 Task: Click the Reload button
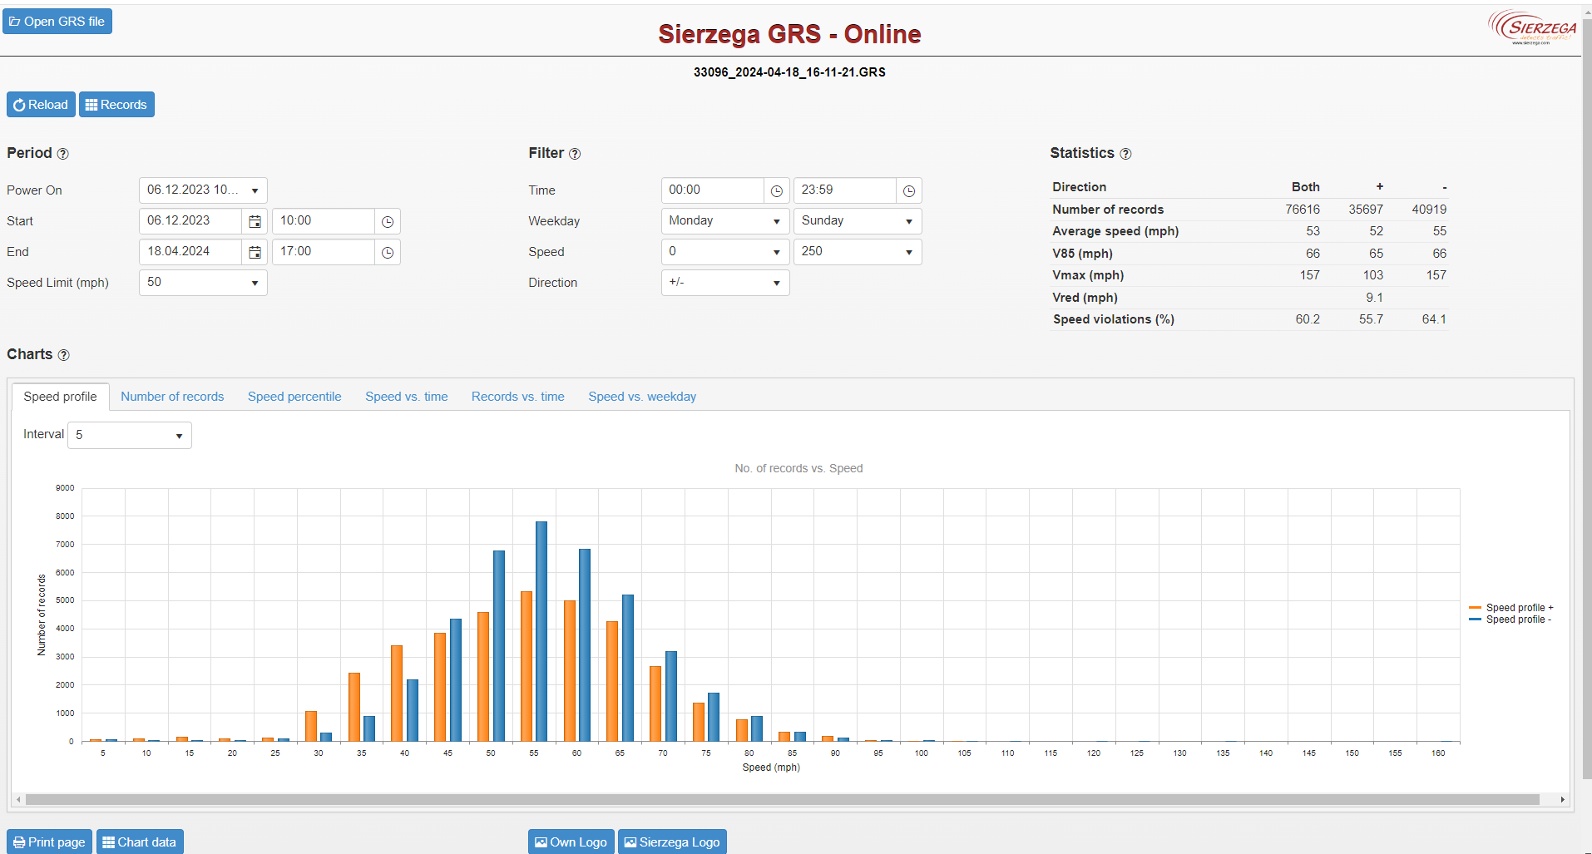click(41, 105)
